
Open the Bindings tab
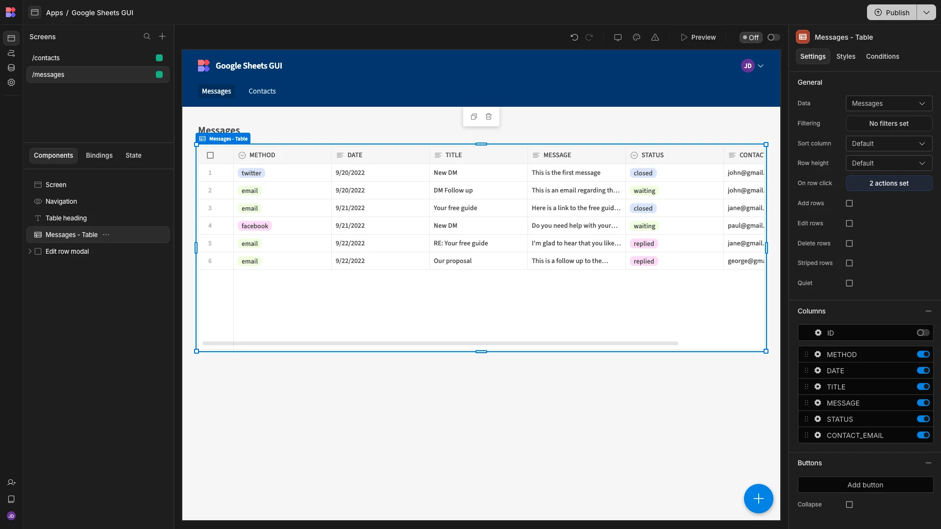tap(99, 155)
